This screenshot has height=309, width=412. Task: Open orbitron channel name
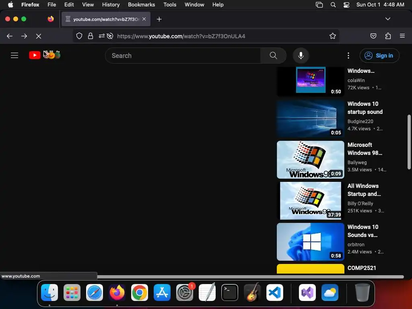pyautogui.click(x=356, y=244)
